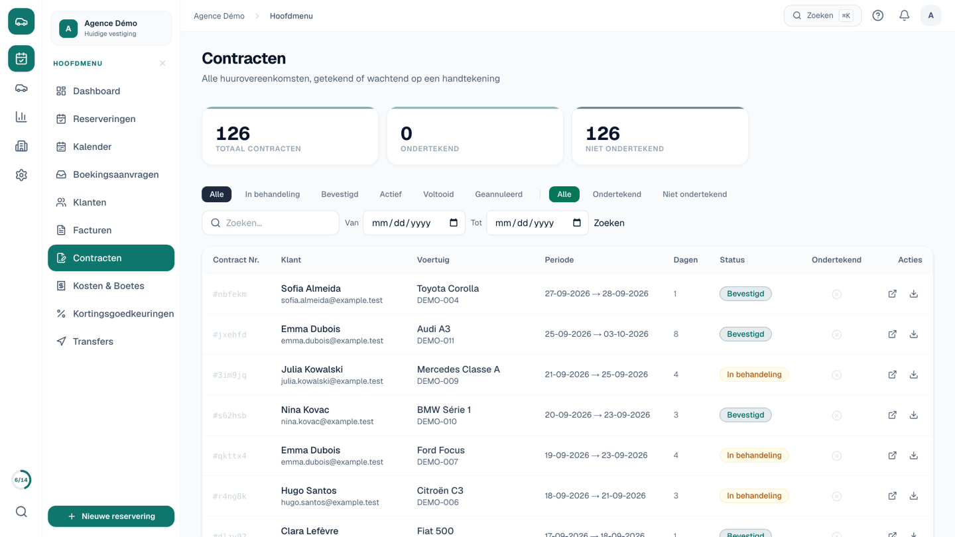Focus the Zoeken... contract search field
This screenshot has height=537, width=955.
(x=271, y=223)
